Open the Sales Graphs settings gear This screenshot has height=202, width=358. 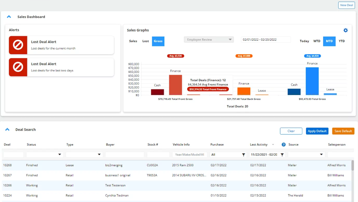pyautogui.click(x=345, y=30)
